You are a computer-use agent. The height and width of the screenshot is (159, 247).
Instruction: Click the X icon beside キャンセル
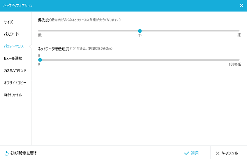point(217,153)
